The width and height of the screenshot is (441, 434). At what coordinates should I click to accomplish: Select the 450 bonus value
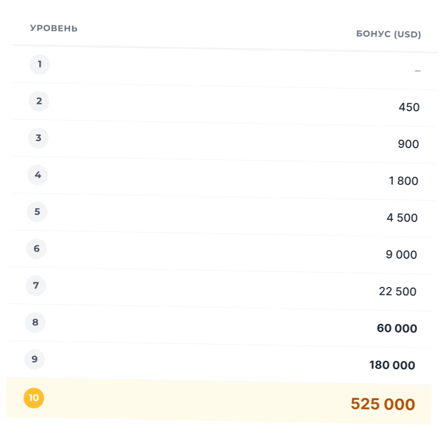(x=409, y=107)
